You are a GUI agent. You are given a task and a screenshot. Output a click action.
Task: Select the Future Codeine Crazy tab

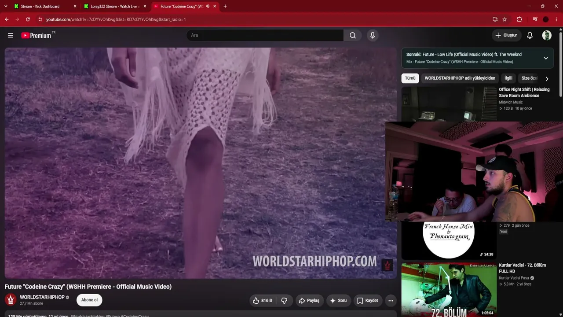(x=185, y=6)
